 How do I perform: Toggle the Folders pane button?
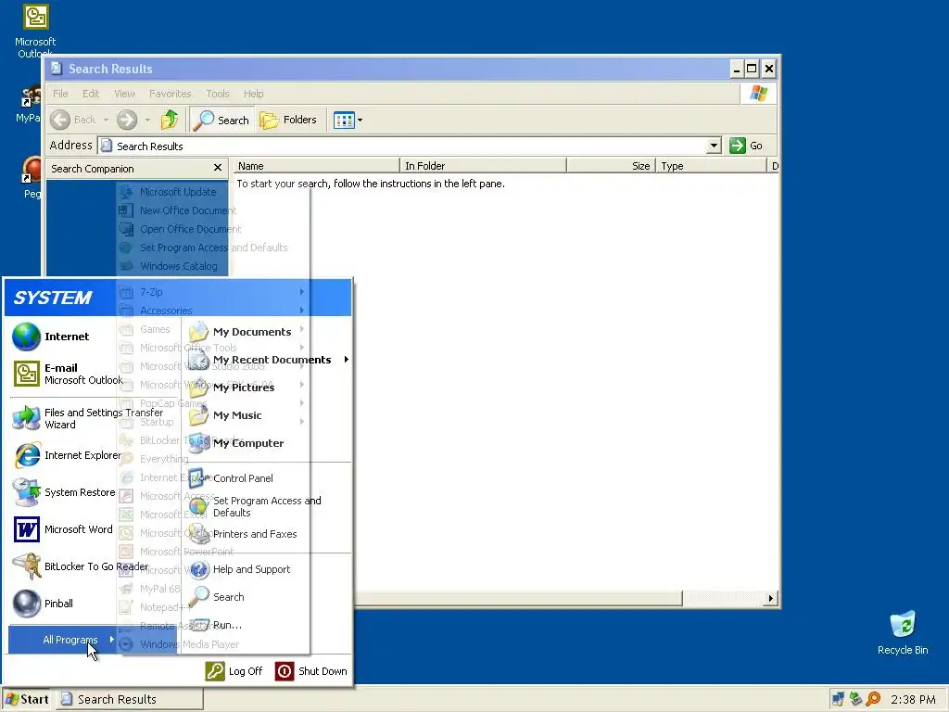click(x=289, y=120)
